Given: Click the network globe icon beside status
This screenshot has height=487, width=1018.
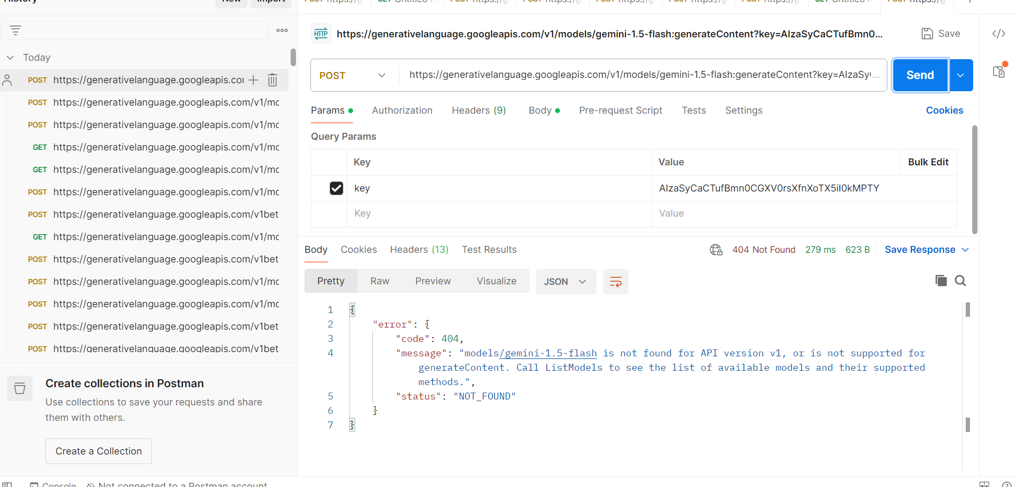Looking at the screenshot, I should (x=716, y=250).
